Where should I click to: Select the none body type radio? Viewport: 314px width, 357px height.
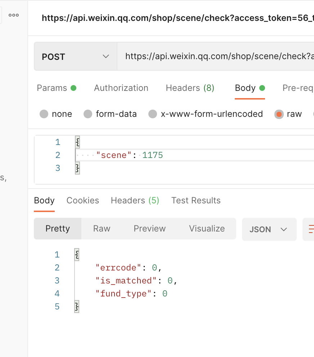click(x=44, y=114)
